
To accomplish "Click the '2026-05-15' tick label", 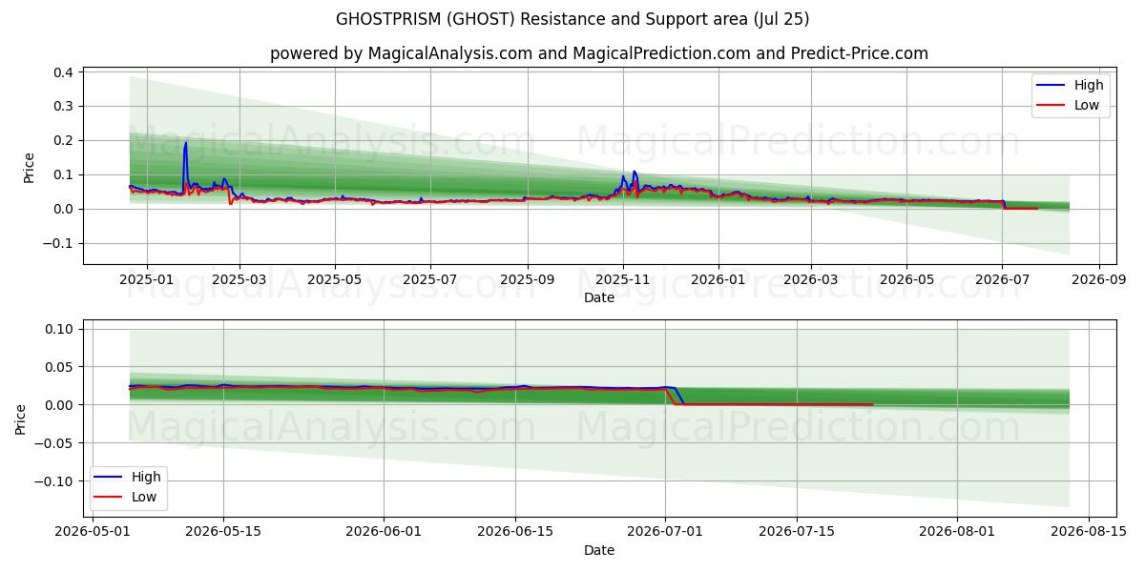I will click(223, 532).
